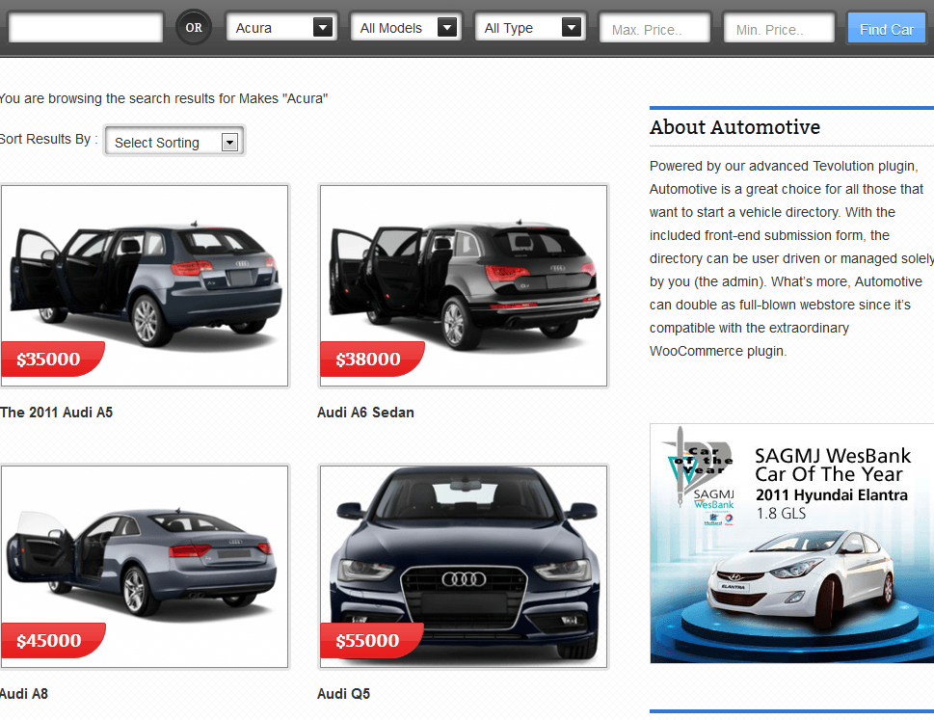This screenshot has height=720, width=934.
Task: Open the Audi A6 Sedan car image
Action: pos(464,286)
